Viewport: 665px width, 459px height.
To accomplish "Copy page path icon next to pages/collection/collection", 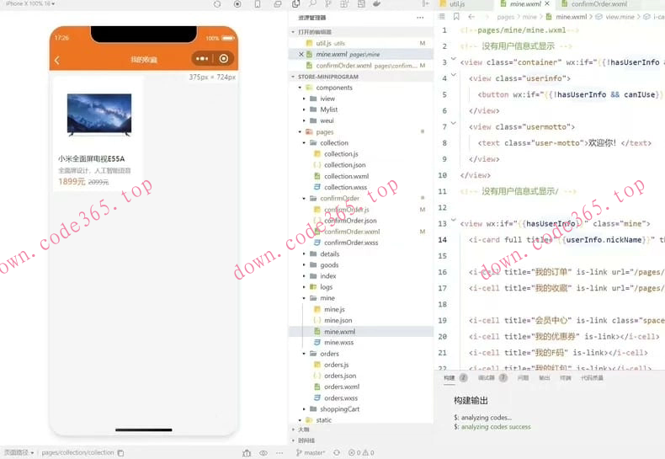I will coord(120,453).
